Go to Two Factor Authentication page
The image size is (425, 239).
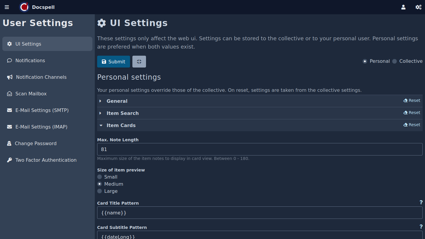click(x=46, y=160)
